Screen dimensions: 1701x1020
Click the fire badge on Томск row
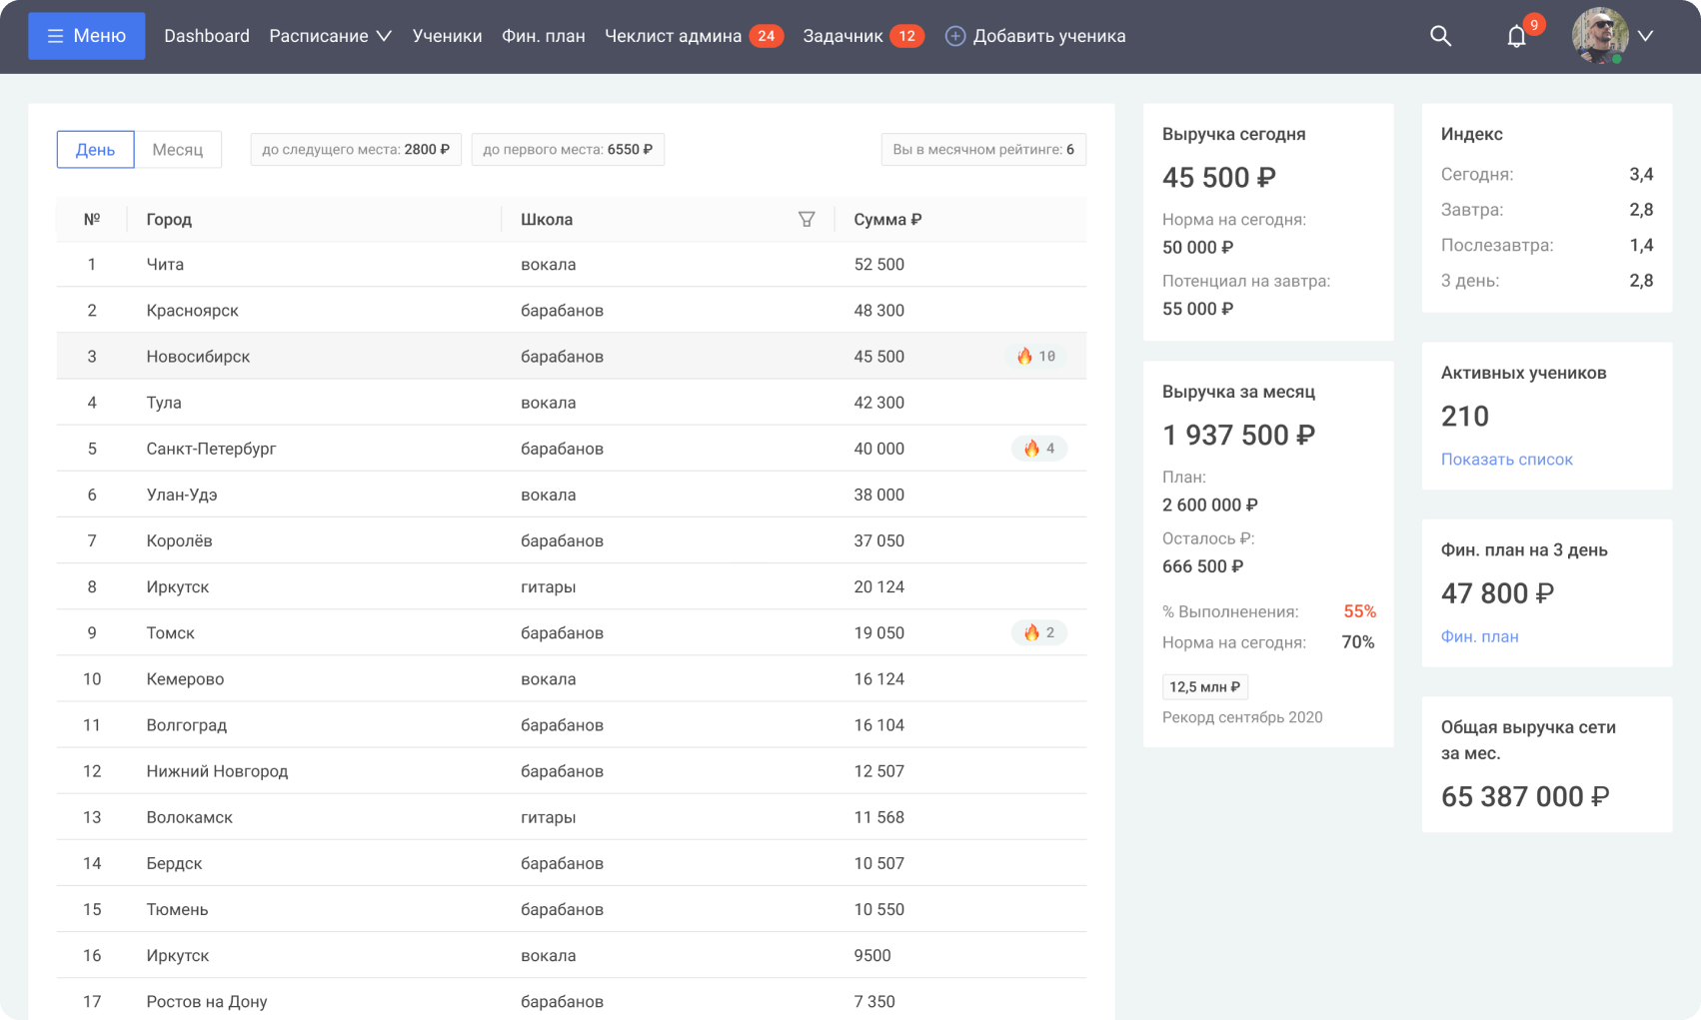click(x=1039, y=632)
